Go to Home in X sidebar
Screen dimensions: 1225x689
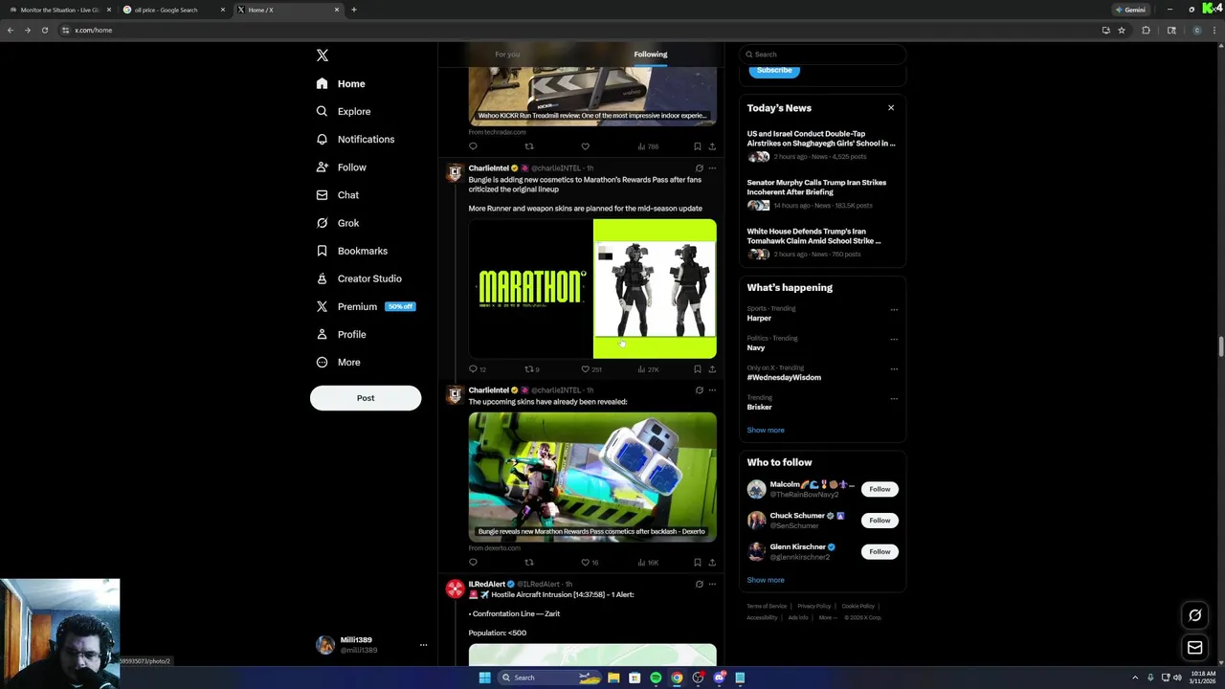pyautogui.click(x=341, y=84)
